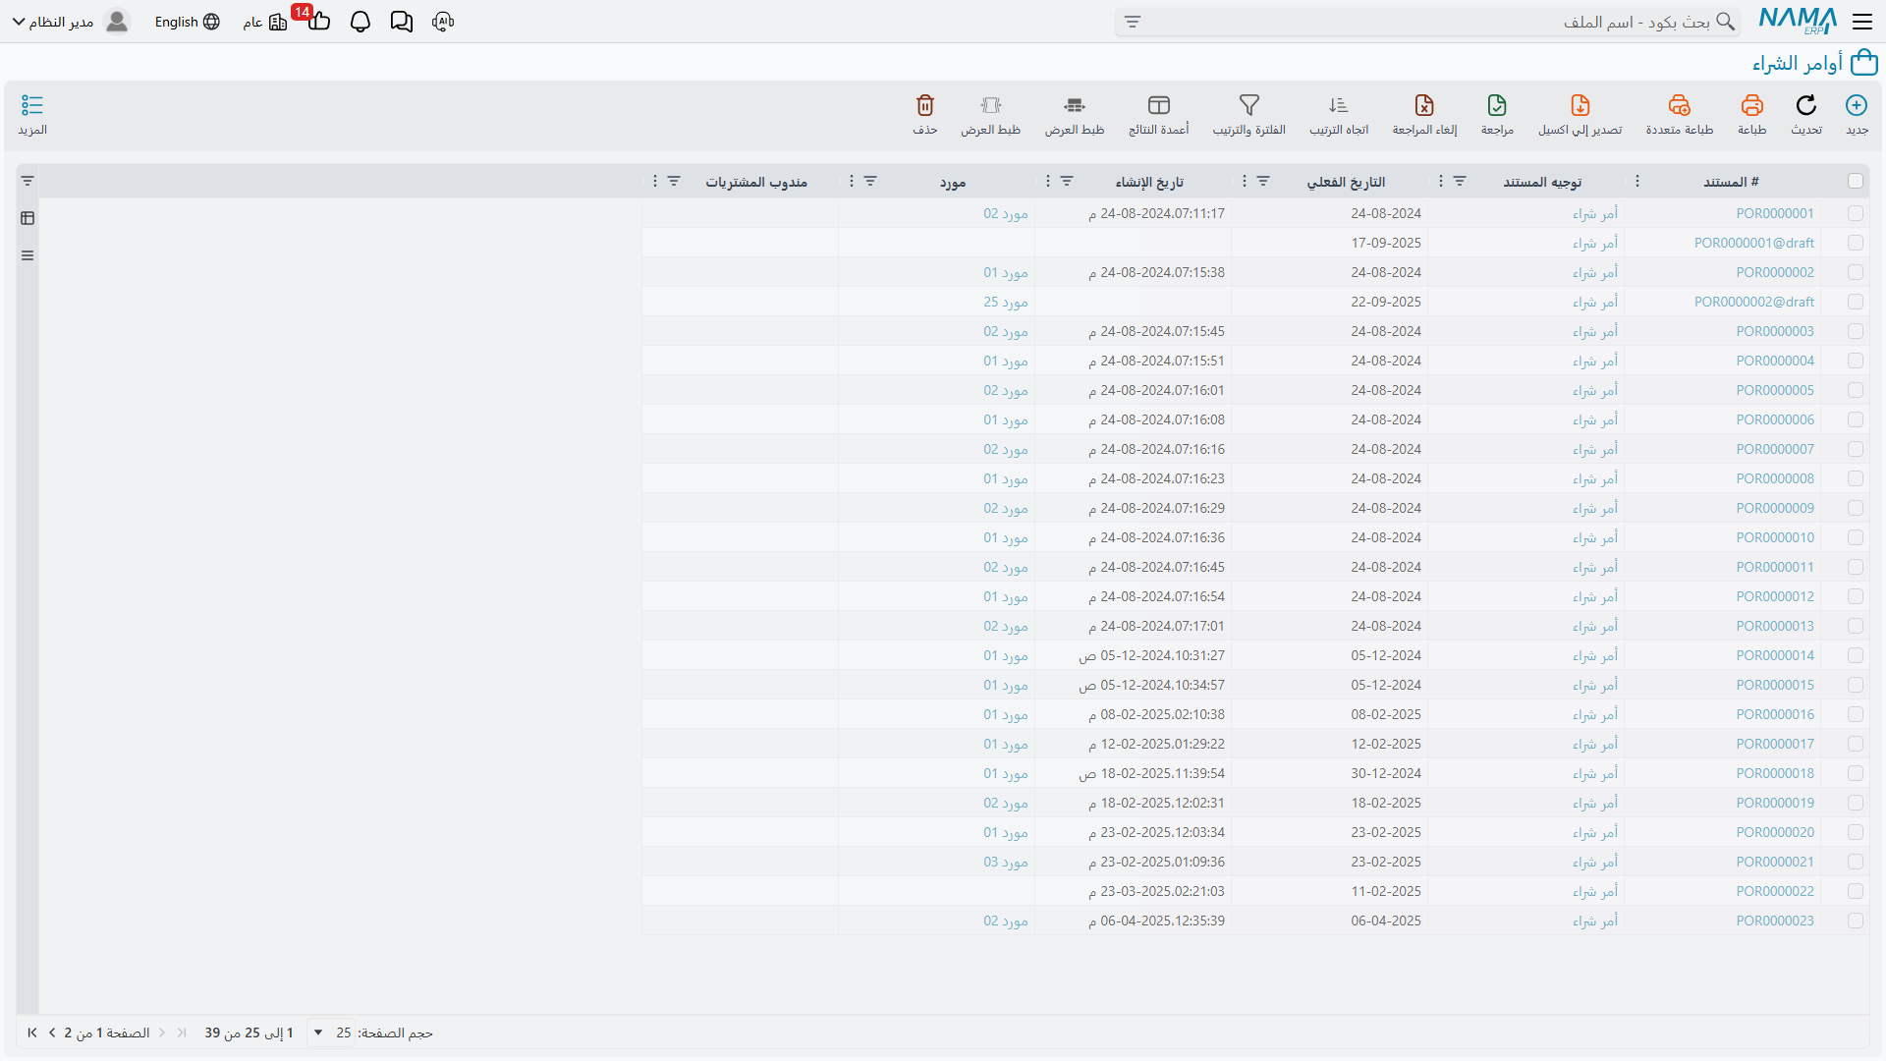Open the notifications bell
This screenshot has width=1886, height=1061.
click(361, 22)
